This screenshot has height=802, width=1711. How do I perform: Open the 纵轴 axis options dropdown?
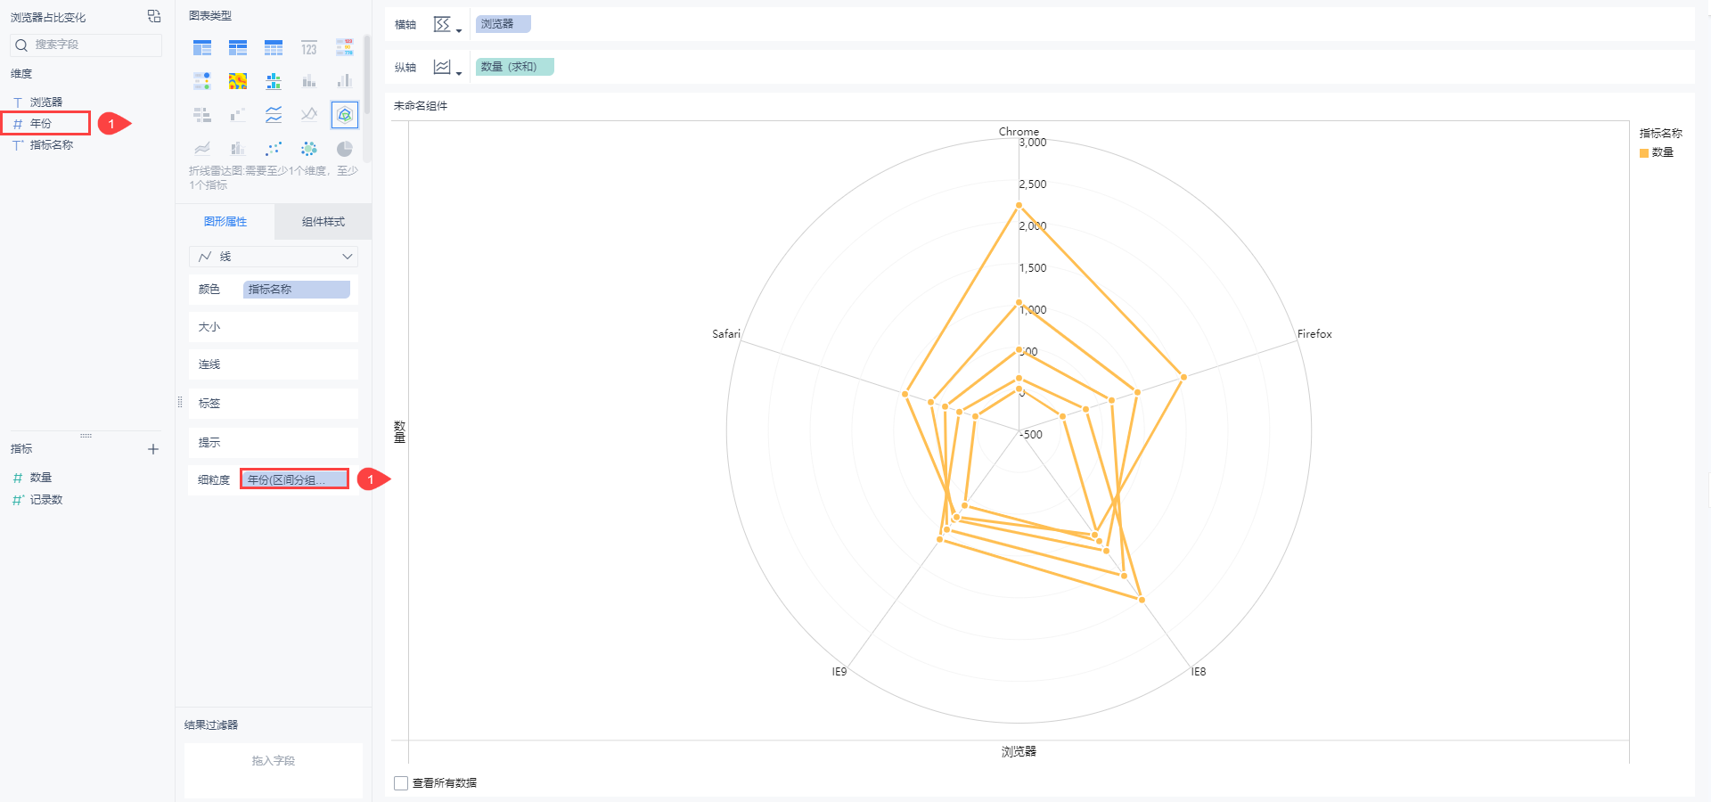click(446, 68)
